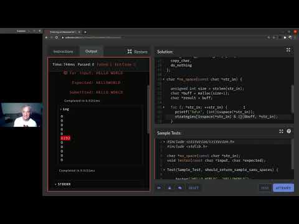Image resolution: width=299 pixels, height=224 pixels.
Task: Click the browser address bar
Action: [x=92, y=37]
